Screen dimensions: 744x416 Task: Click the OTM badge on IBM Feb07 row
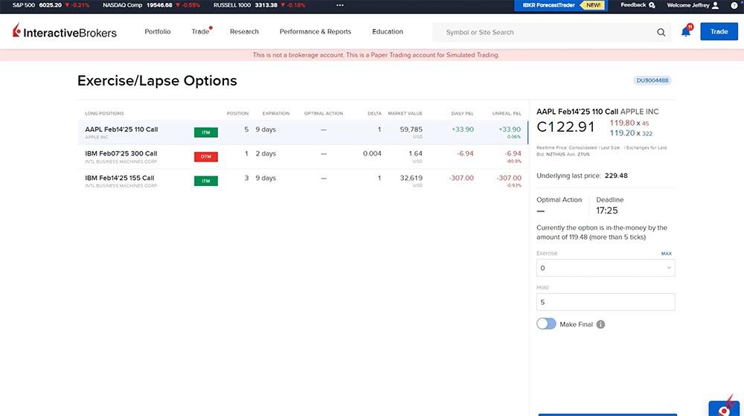click(x=206, y=156)
